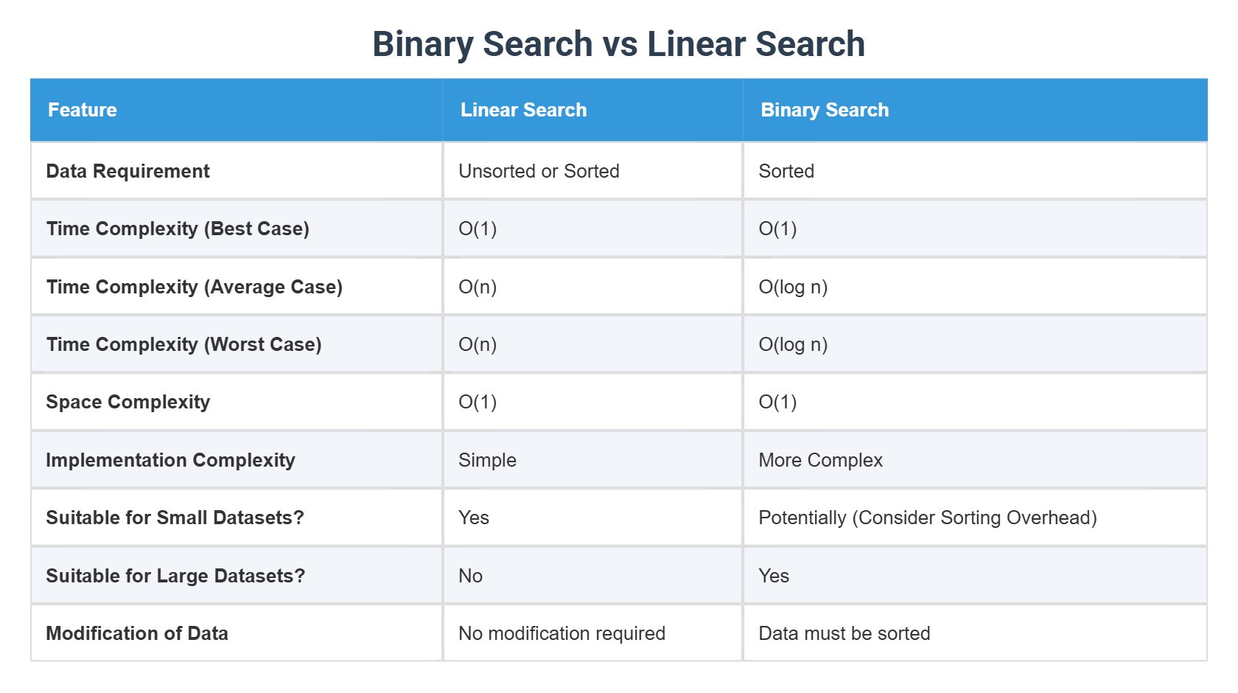Click 'Potentially (Consider Sorting Overhead)' cell

pos(928,518)
